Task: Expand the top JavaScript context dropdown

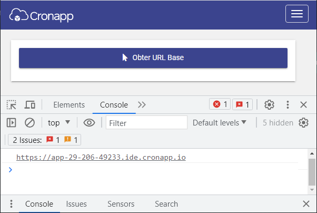Action: [59, 123]
